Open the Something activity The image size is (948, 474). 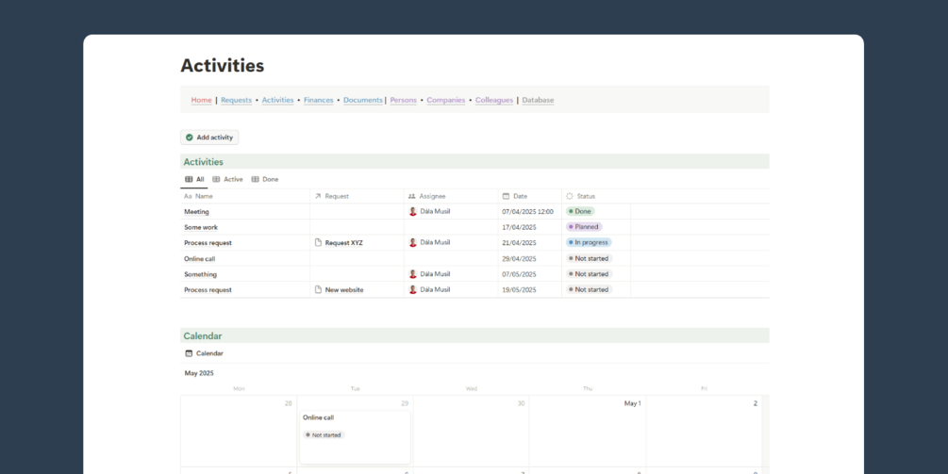tap(200, 274)
